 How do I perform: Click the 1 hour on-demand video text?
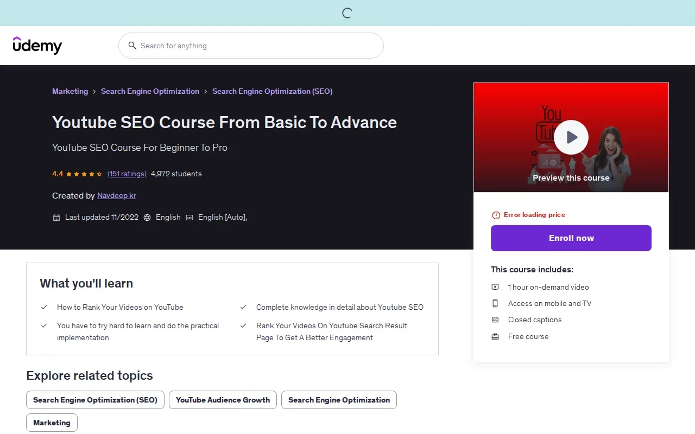(548, 287)
